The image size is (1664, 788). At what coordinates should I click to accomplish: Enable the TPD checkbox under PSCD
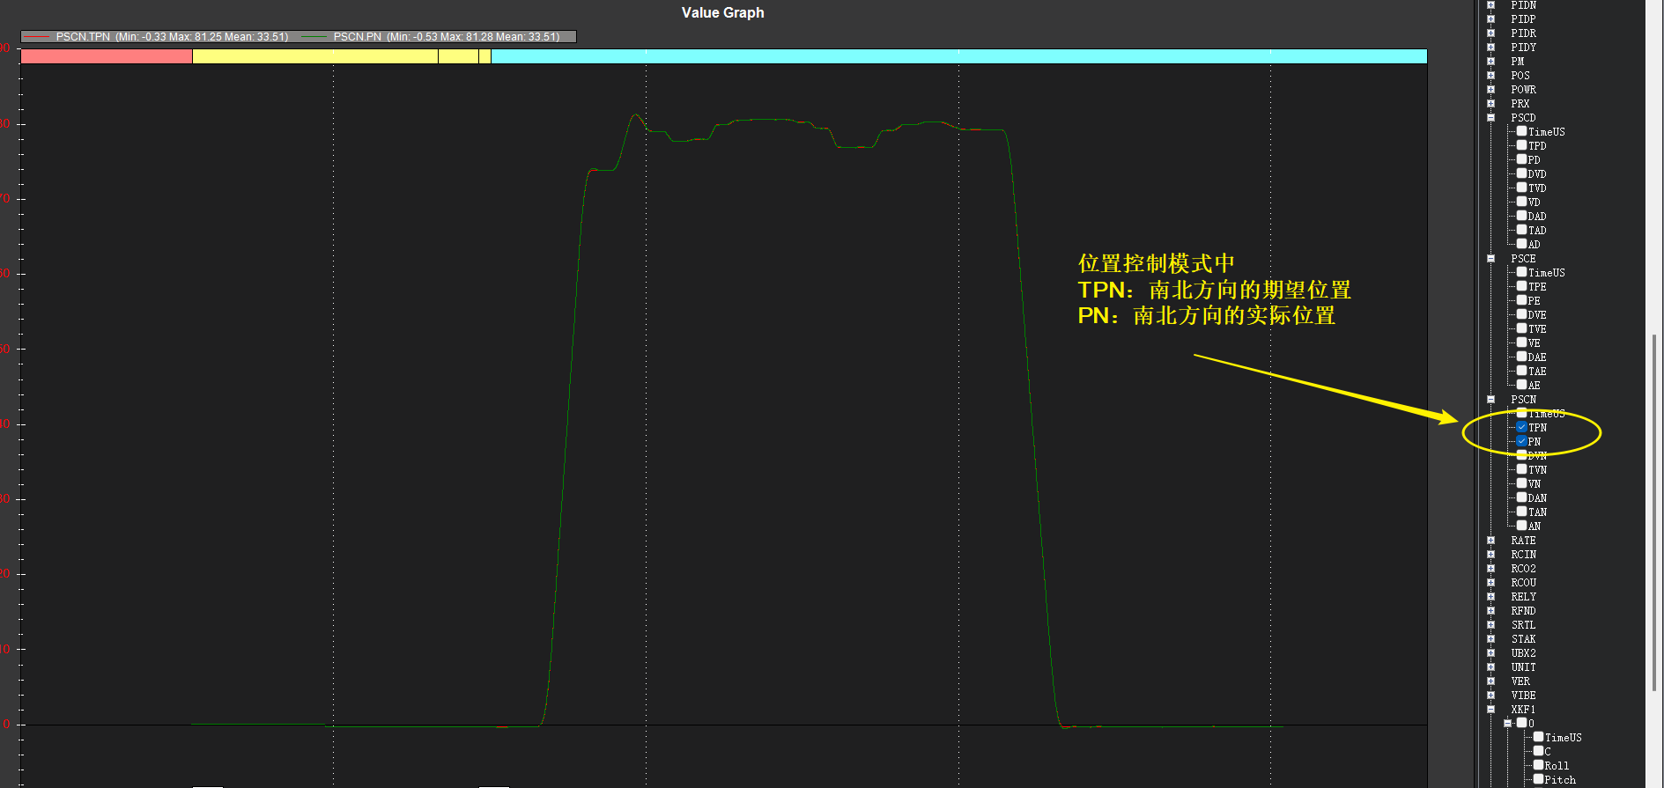click(x=1521, y=145)
